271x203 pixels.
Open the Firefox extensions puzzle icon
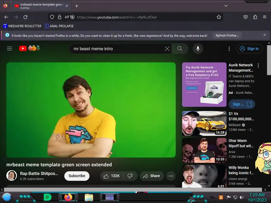point(255,17)
